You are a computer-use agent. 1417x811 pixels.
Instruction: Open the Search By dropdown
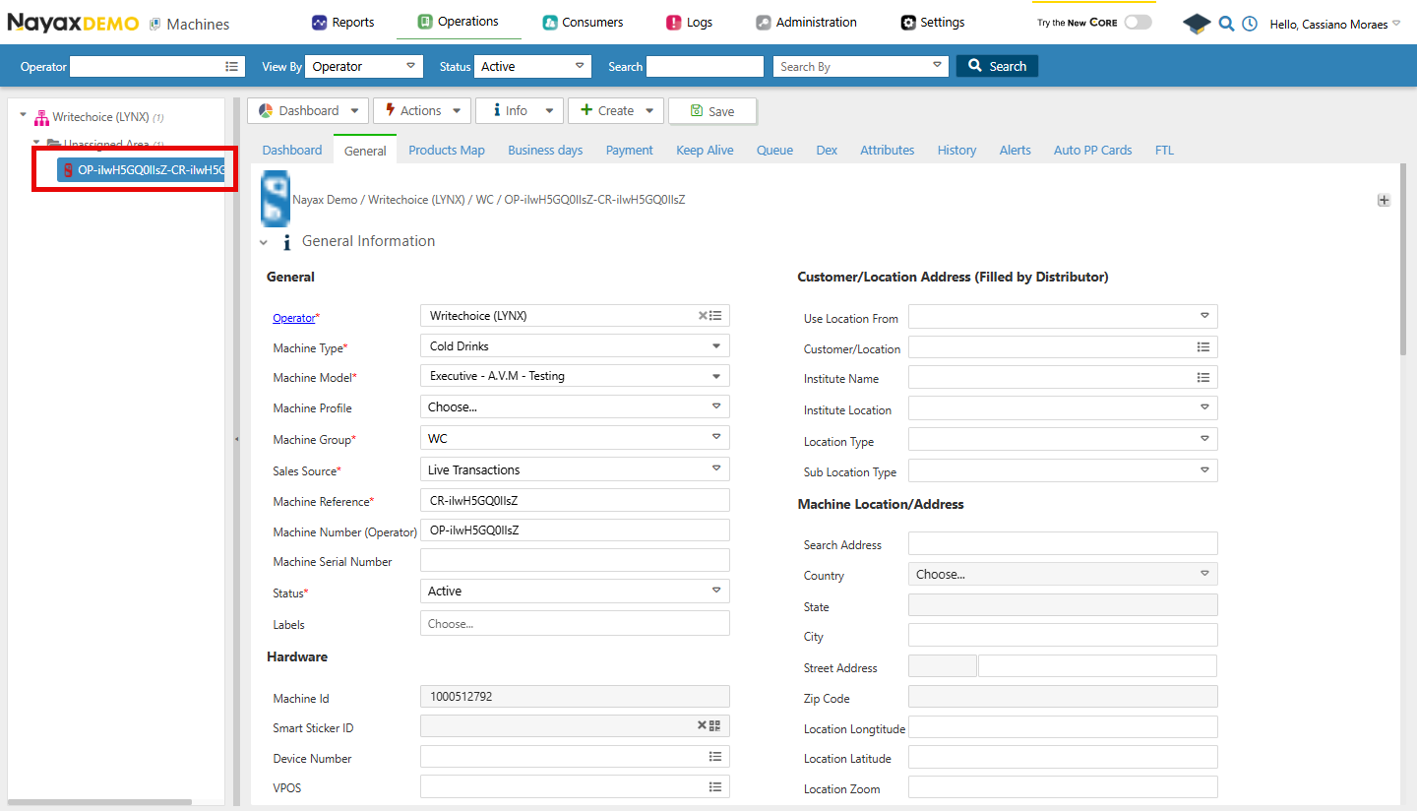pyautogui.click(x=861, y=66)
